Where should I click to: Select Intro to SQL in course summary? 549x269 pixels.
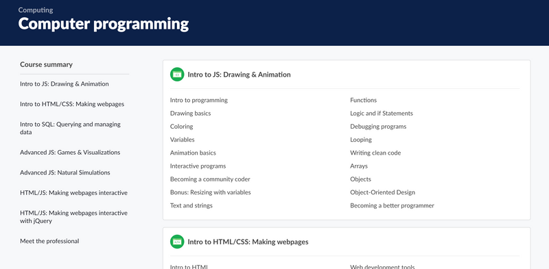tap(71, 128)
